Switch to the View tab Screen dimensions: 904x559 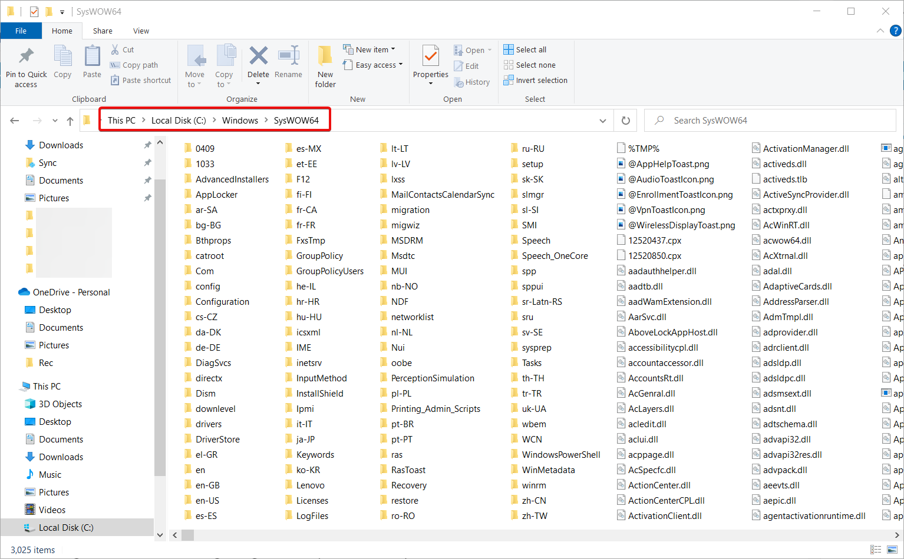(x=141, y=31)
